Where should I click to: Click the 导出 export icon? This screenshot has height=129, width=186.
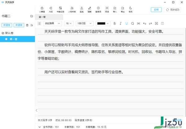pos(123,10)
